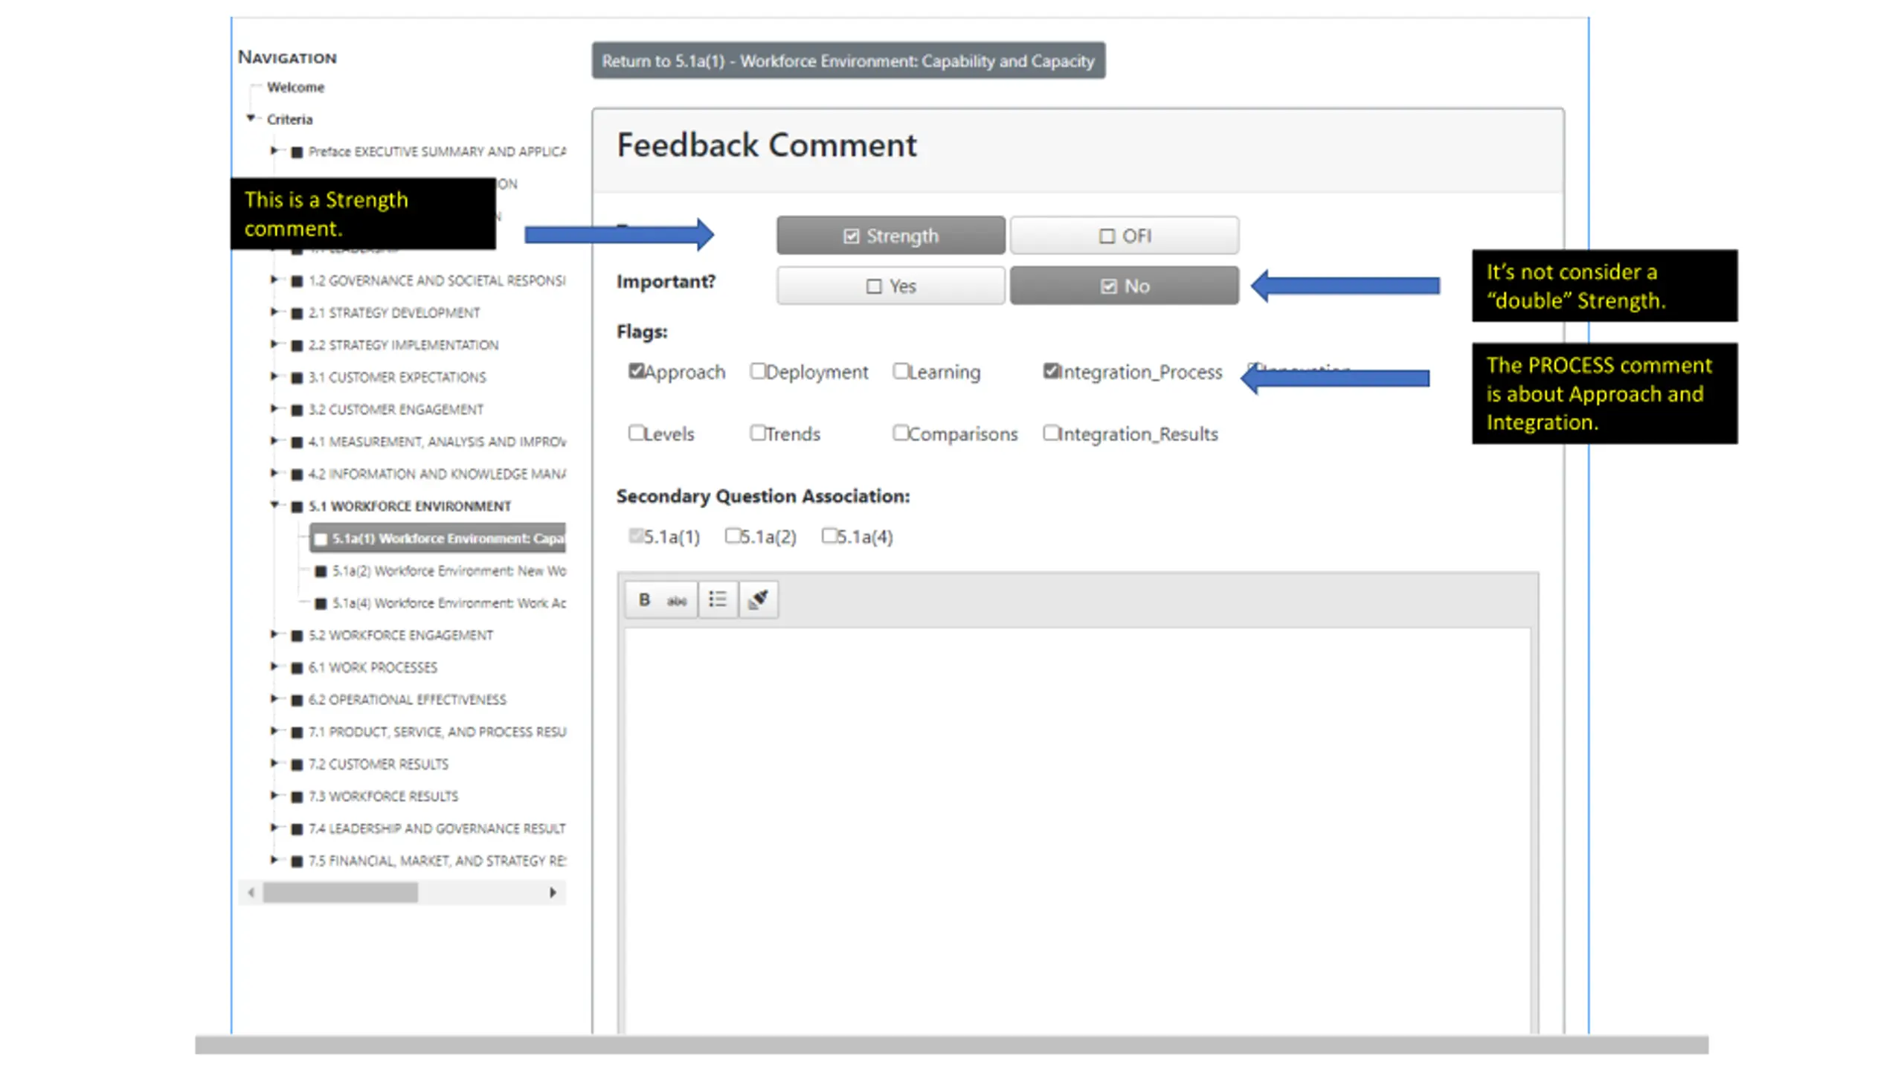This screenshot has width=1904, height=1071.
Task: Click navigation scrollbar right arrow
Action: pos(553,892)
